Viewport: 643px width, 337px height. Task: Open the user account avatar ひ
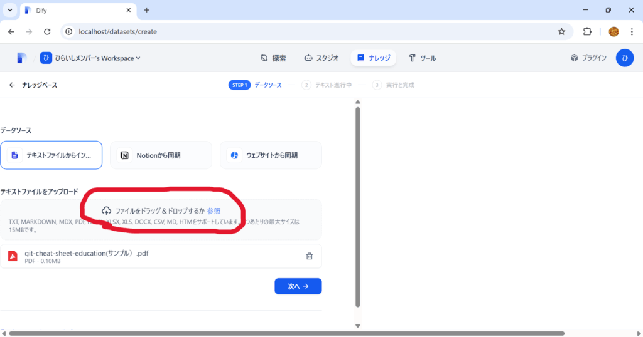click(625, 58)
